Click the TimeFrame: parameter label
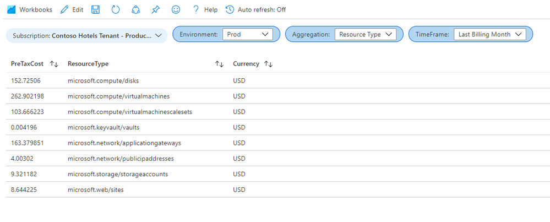Screen dimensions: 550x222 433,34
